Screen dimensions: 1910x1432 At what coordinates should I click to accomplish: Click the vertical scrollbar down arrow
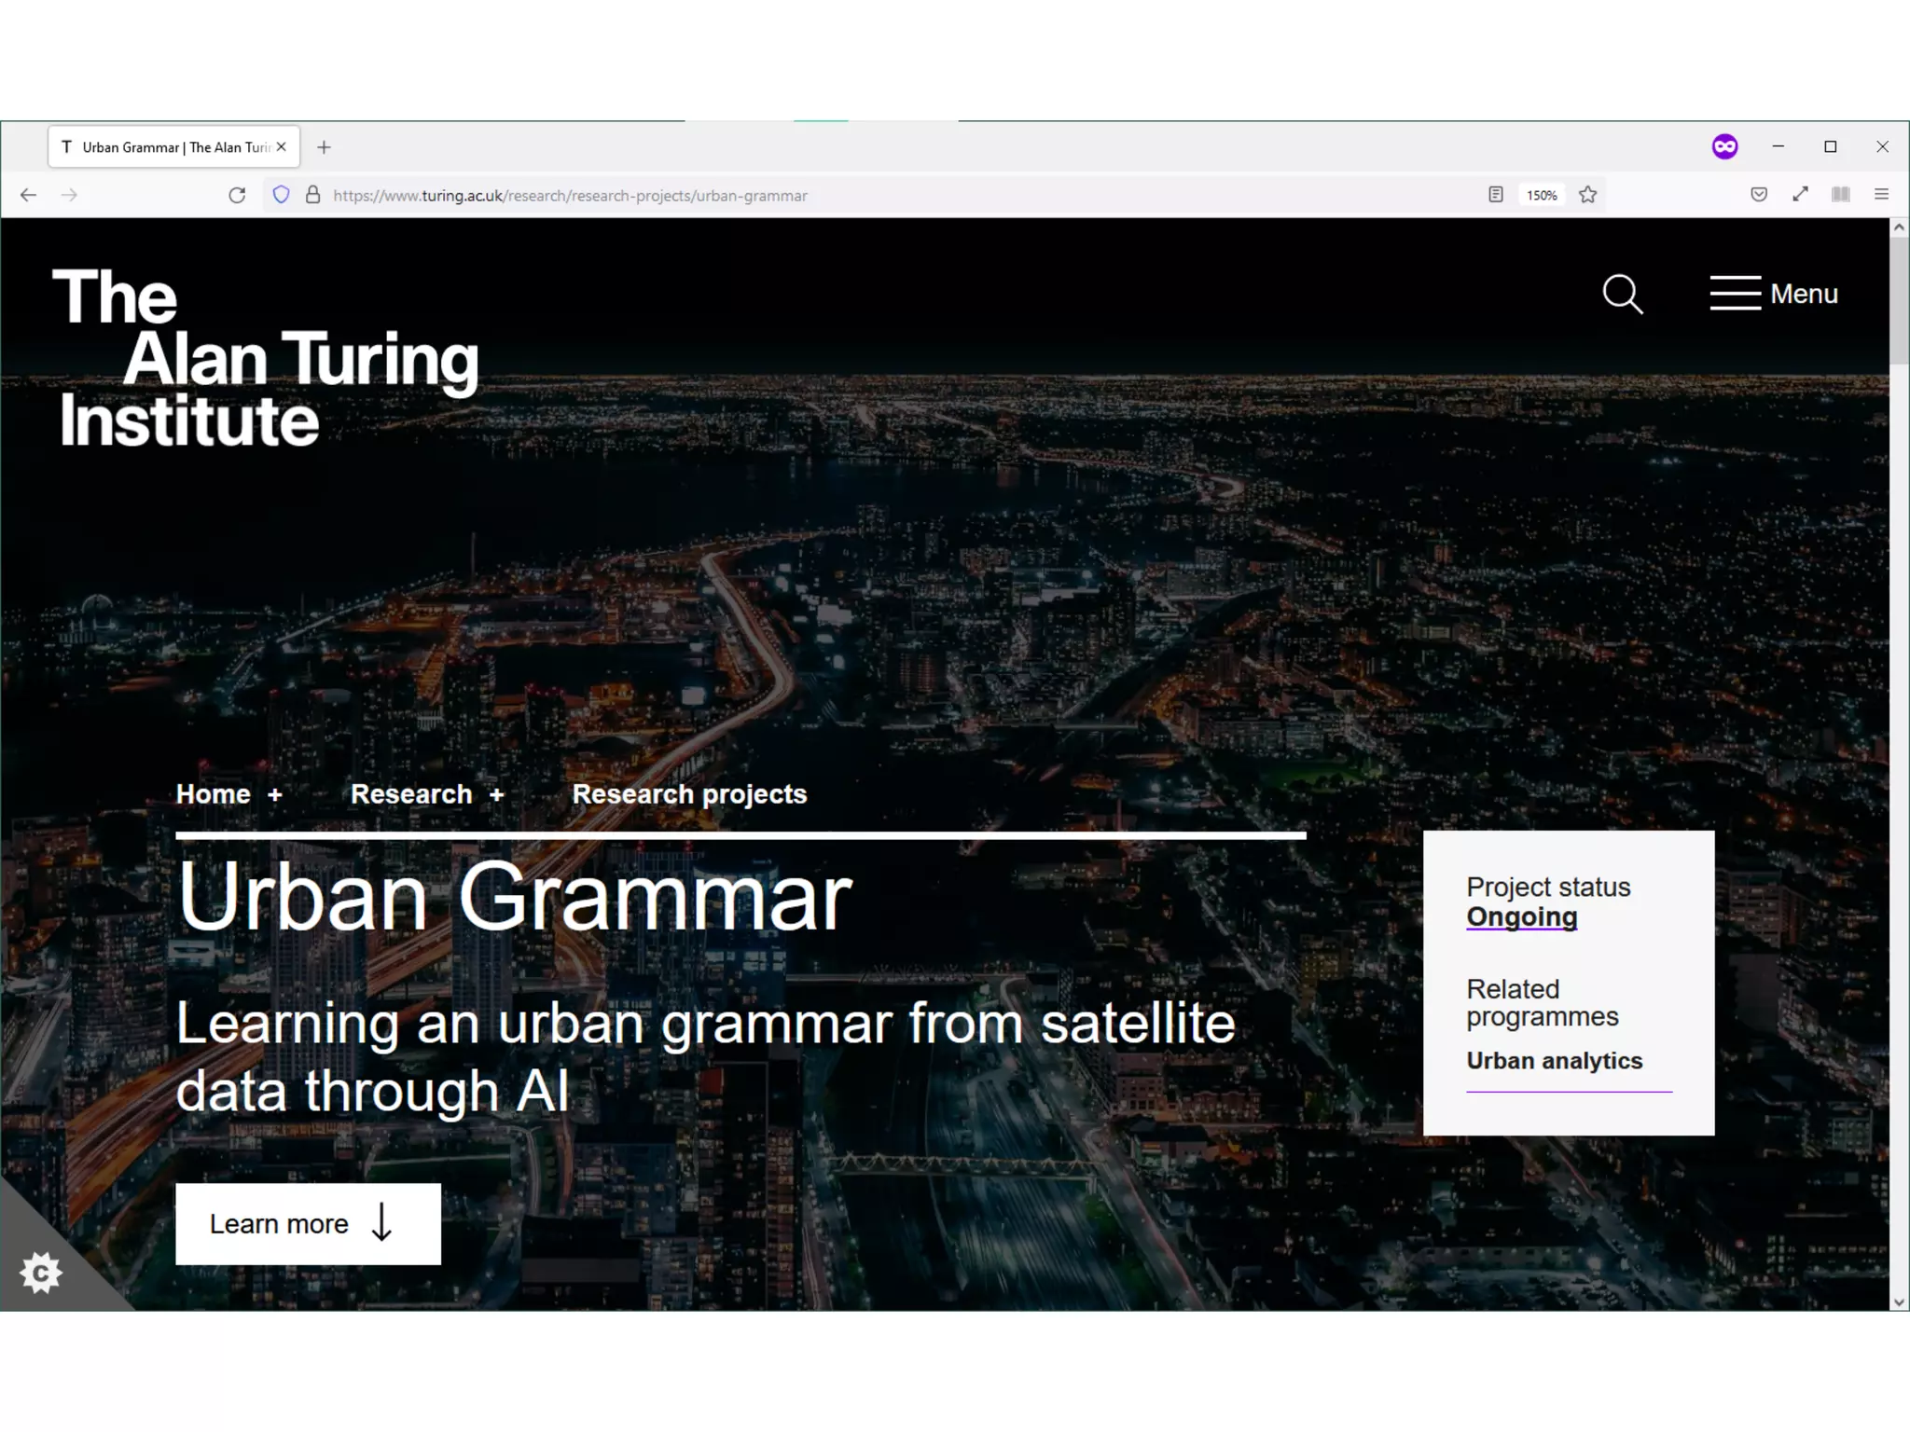[1899, 1301]
